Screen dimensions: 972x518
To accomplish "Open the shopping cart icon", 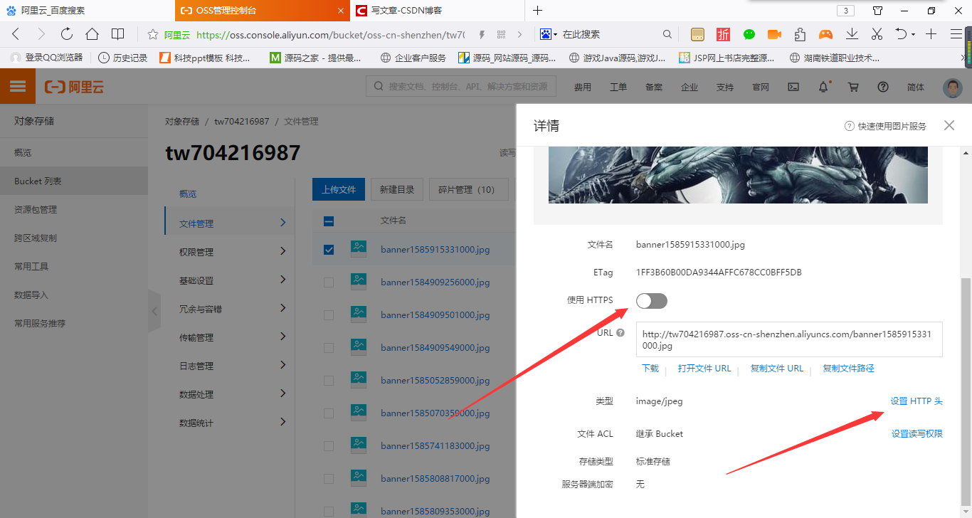I will [853, 87].
